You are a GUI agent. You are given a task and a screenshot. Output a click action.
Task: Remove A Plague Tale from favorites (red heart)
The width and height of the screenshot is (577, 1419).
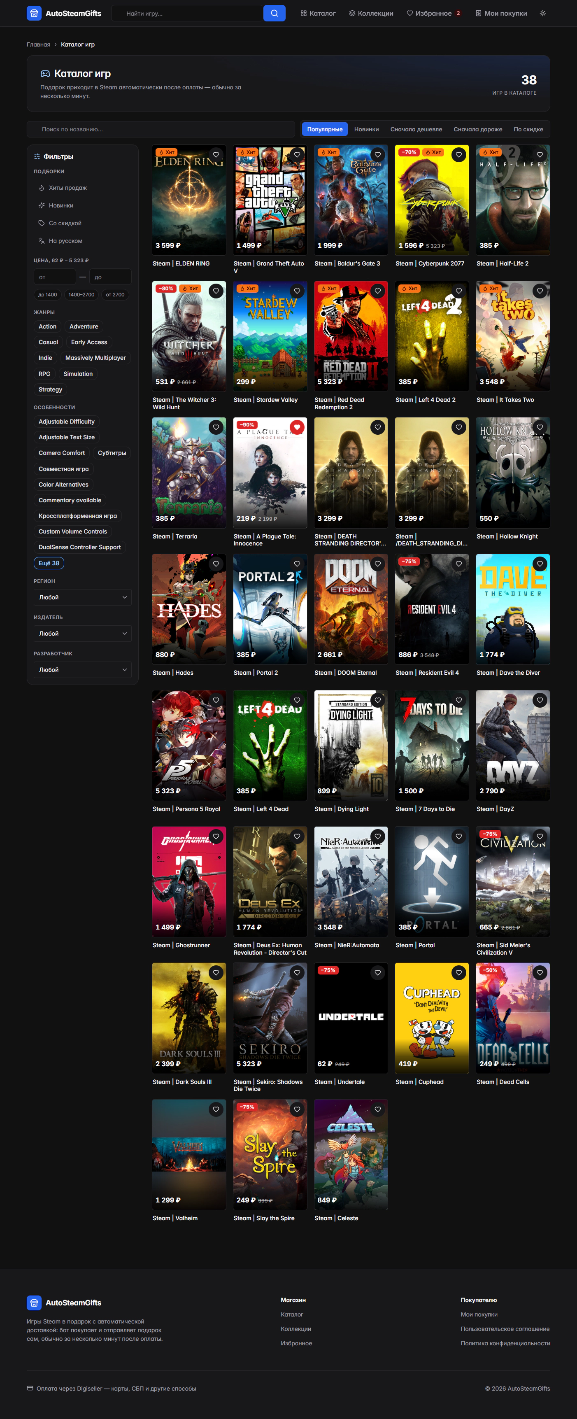[x=297, y=427]
